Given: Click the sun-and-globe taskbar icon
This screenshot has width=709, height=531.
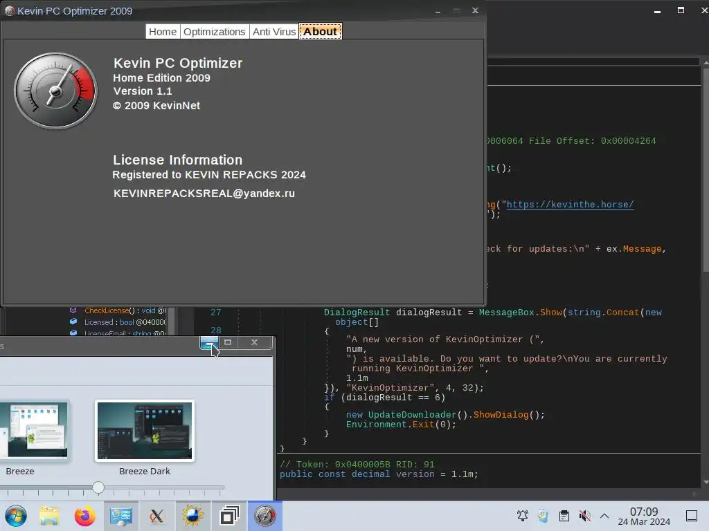Looking at the screenshot, I should coord(192,516).
